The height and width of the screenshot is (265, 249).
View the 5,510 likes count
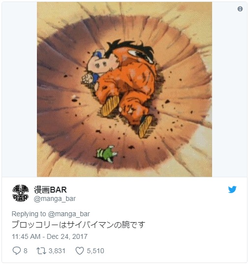(95, 251)
